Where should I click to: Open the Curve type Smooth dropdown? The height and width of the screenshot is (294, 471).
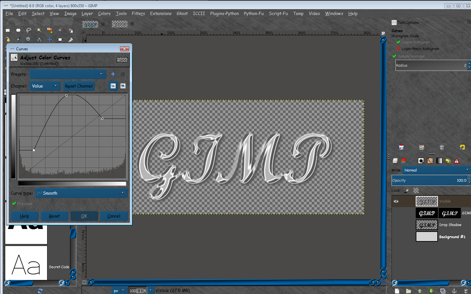click(81, 193)
